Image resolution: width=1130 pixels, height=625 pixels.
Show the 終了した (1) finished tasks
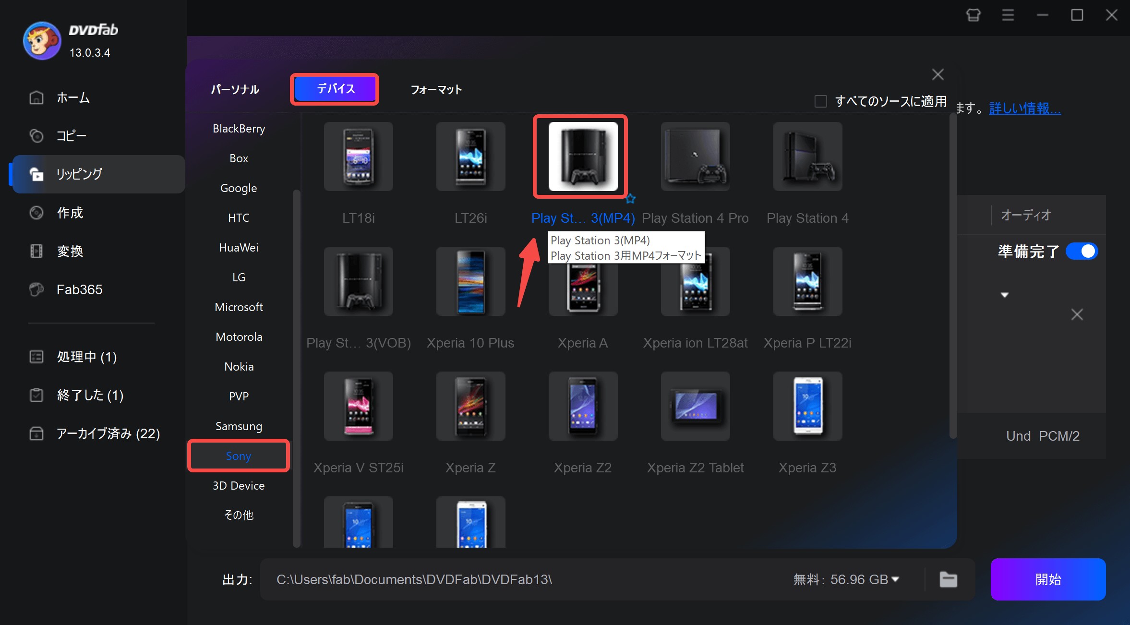click(90, 395)
